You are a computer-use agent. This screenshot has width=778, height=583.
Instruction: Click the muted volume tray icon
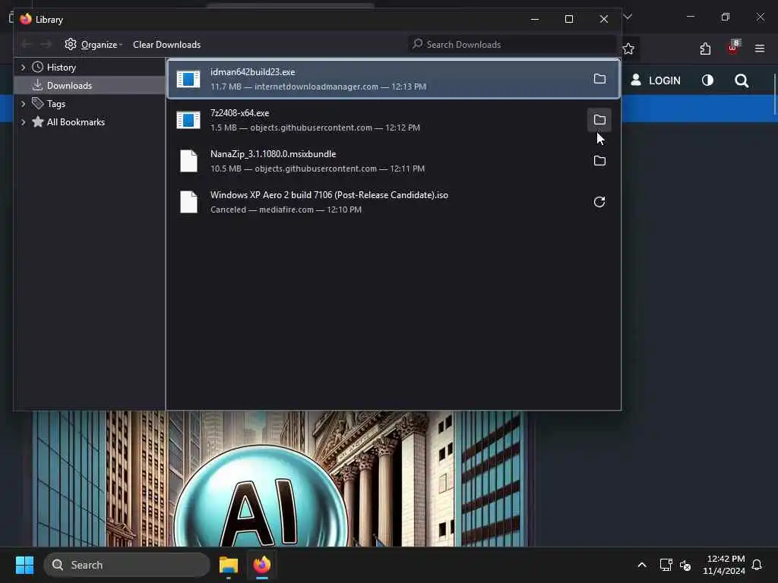685,565
